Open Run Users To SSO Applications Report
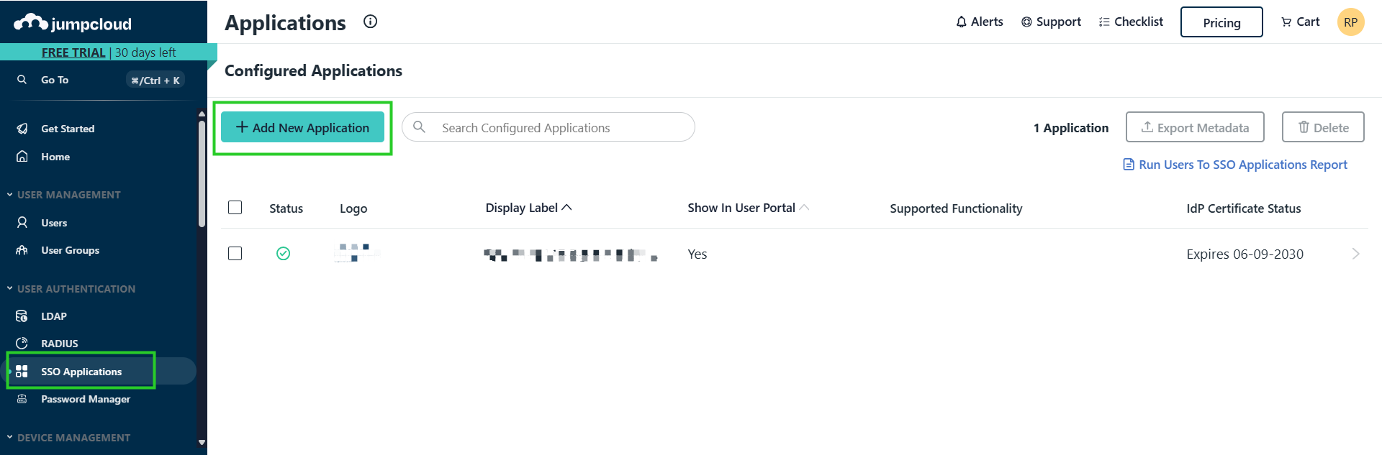1382x455 pixels. (1243, 165)
